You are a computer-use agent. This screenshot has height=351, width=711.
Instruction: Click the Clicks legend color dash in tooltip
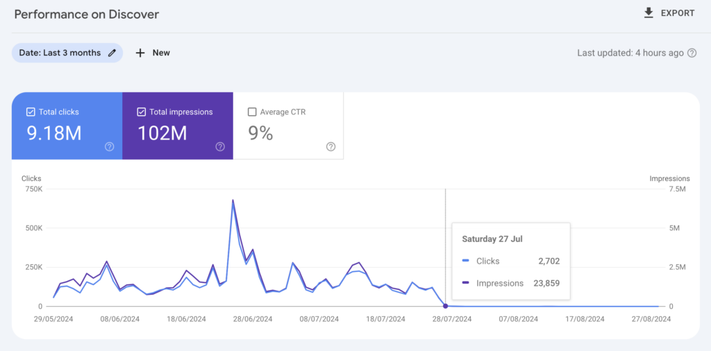466,262
